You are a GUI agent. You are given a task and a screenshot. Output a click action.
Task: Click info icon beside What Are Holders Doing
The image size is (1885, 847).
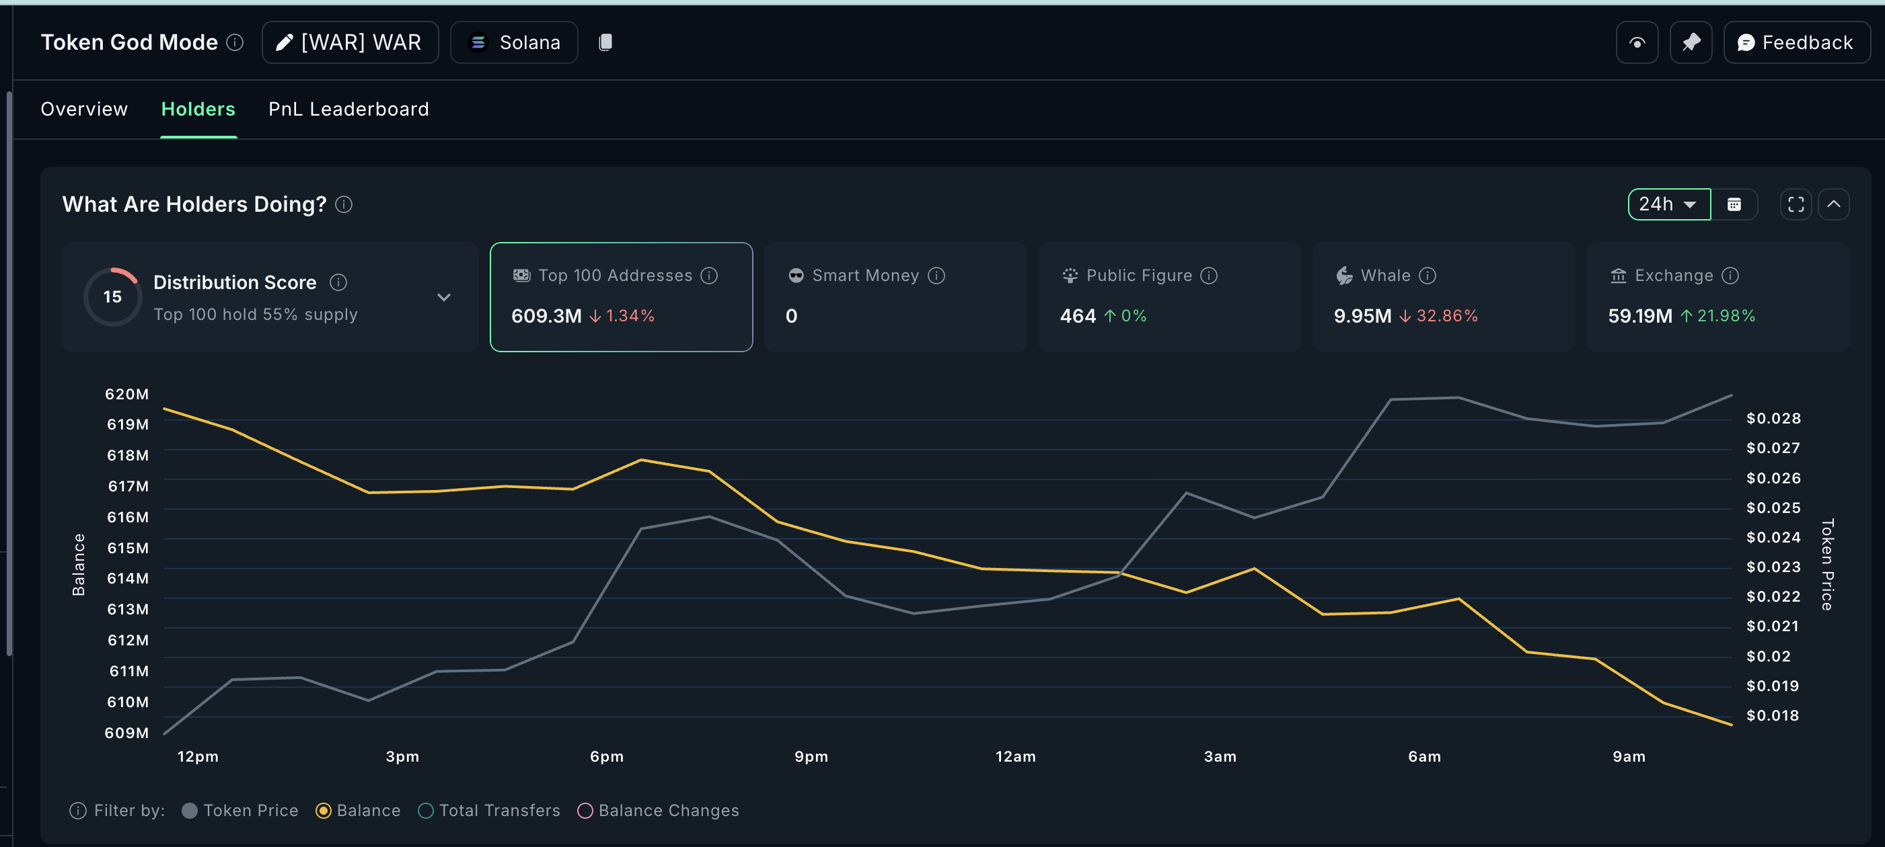[x=344, y=204]
